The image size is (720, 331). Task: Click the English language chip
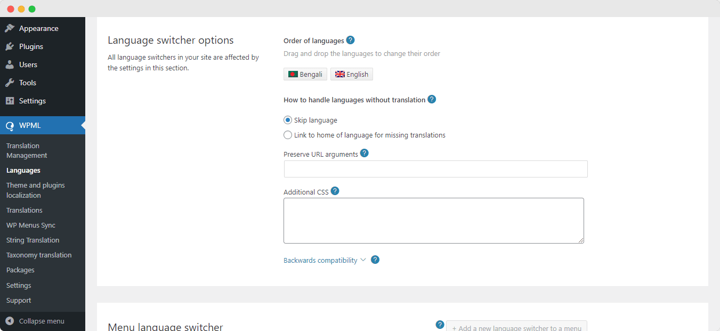pos(352,74)
